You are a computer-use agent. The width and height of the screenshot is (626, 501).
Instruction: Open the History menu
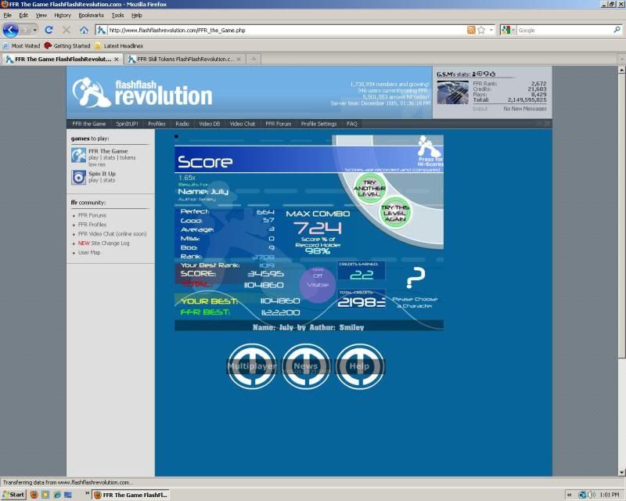click(x=63, y=15)
